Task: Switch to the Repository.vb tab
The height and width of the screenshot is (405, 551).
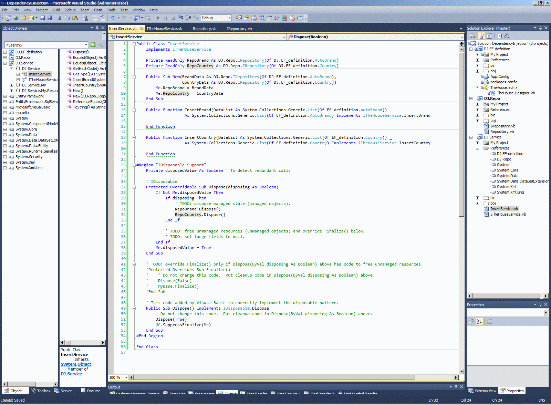Action: (x=205, y=29)
